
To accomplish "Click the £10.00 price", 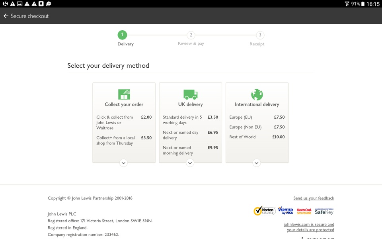I will [279, 137].
